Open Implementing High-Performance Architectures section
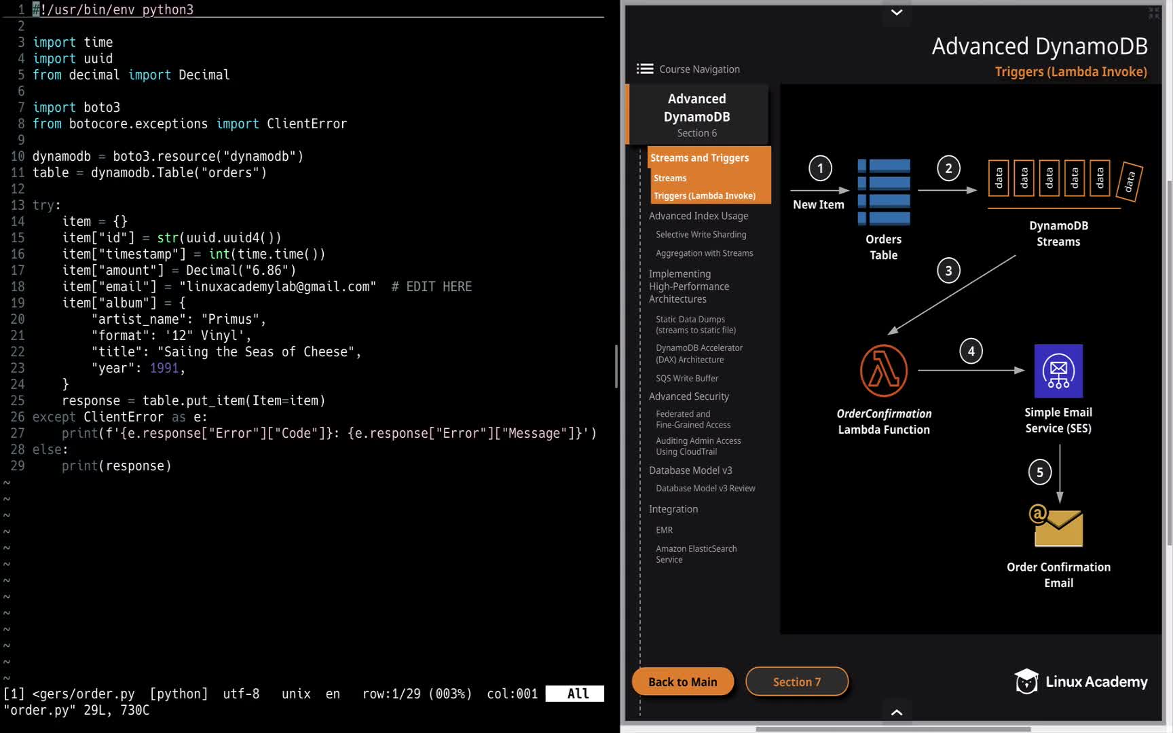1173x733 pixels. 689,286
